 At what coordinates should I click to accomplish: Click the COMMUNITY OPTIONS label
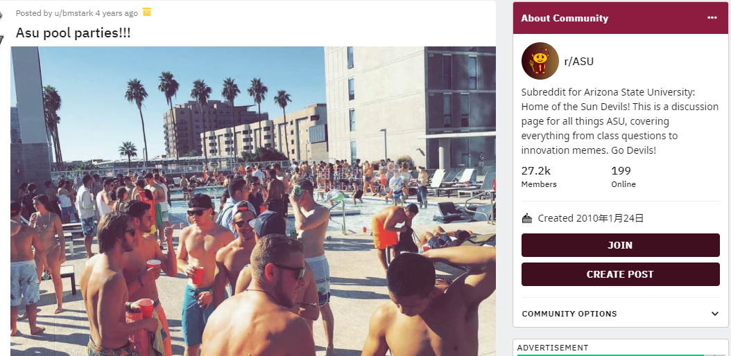click(x=569, y=314)
